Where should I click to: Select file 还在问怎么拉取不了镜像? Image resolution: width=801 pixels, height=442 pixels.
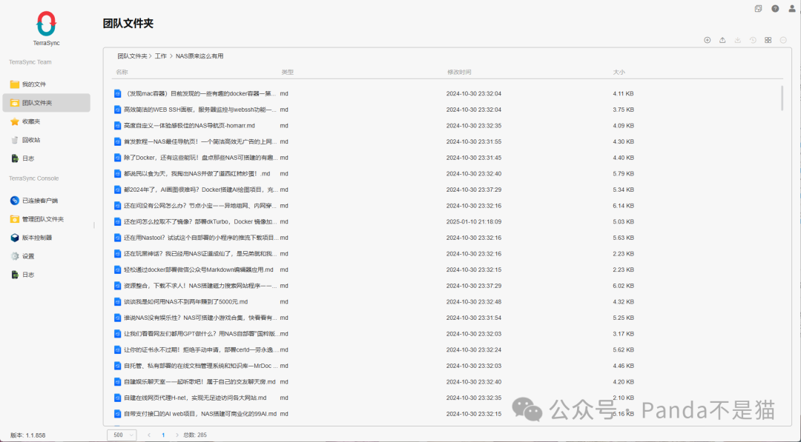tap(201, 222)
